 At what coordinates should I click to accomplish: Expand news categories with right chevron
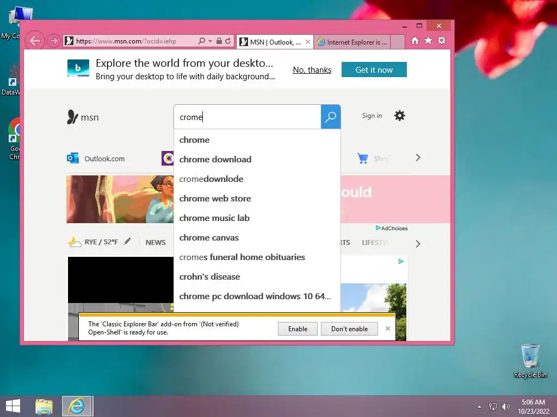(x=418, y=244)
